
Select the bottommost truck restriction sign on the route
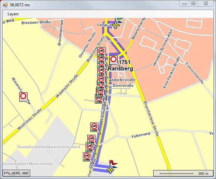click(87, 156)
